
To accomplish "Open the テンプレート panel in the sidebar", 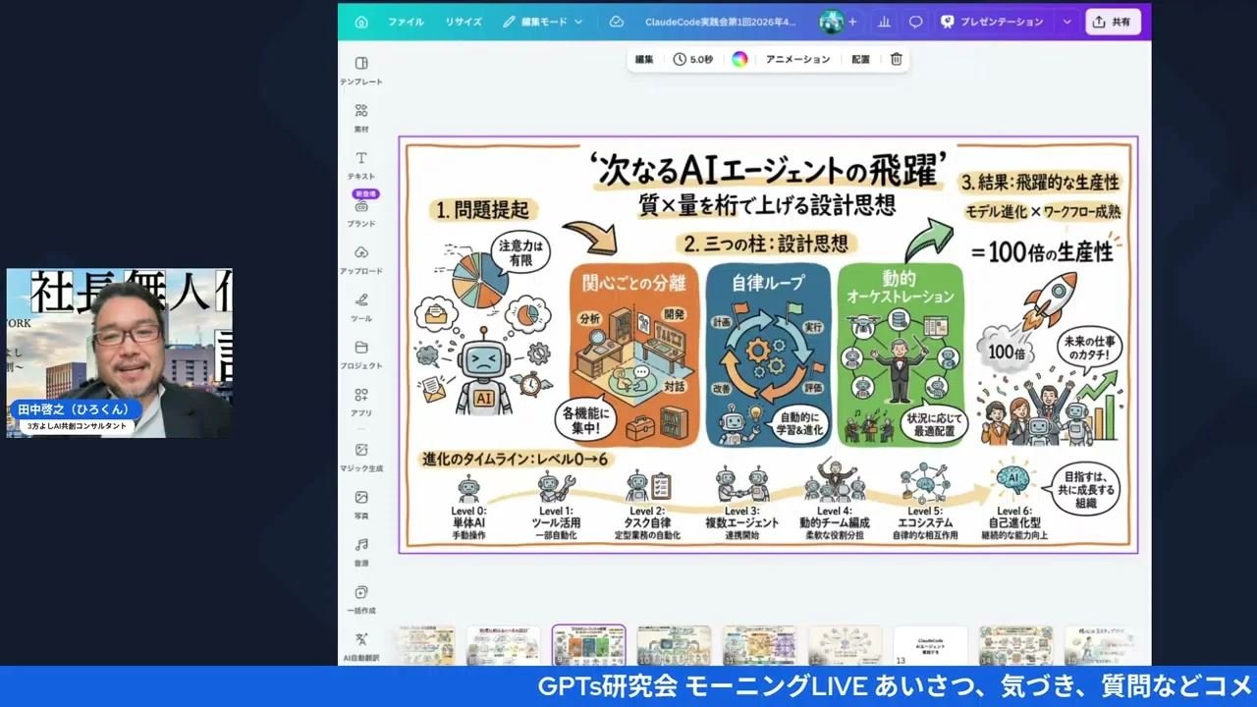I will [x=360, y=71].
